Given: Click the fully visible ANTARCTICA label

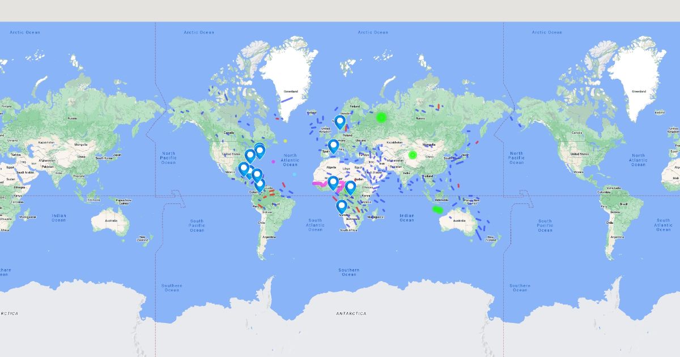Looking at the screenshot, I should (x=351, y=313).
